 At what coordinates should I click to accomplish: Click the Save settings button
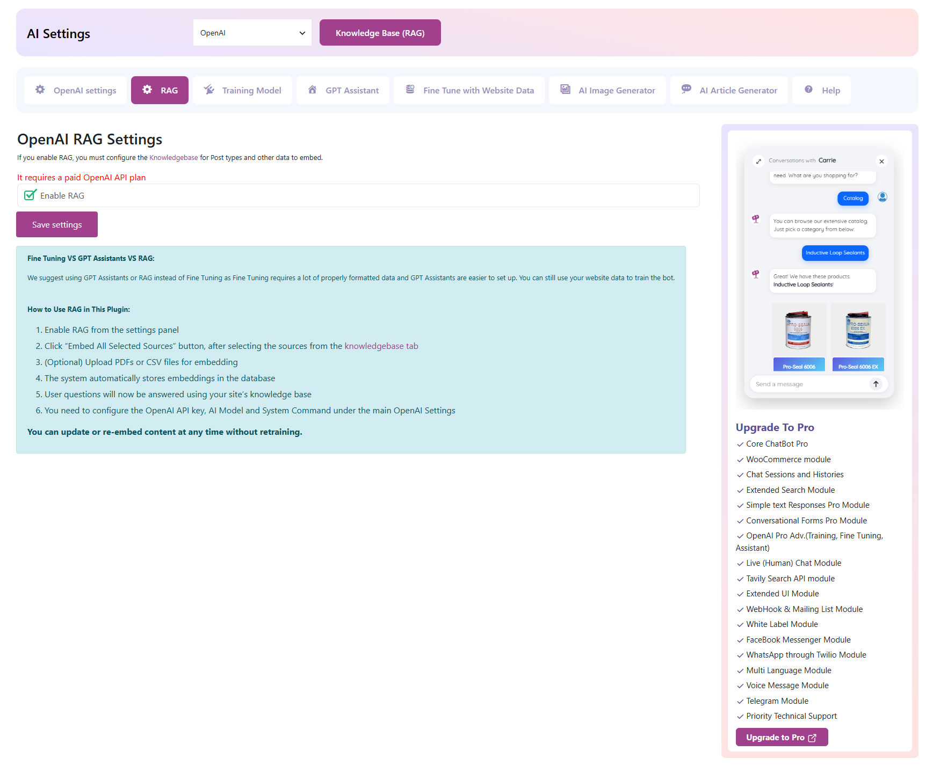57,224
